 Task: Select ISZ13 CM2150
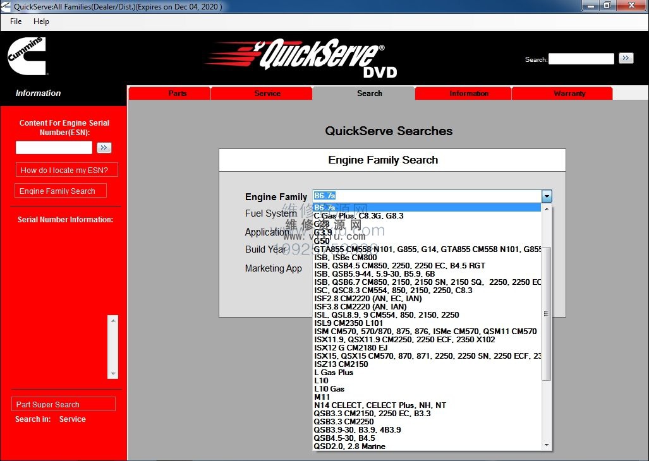427,364
